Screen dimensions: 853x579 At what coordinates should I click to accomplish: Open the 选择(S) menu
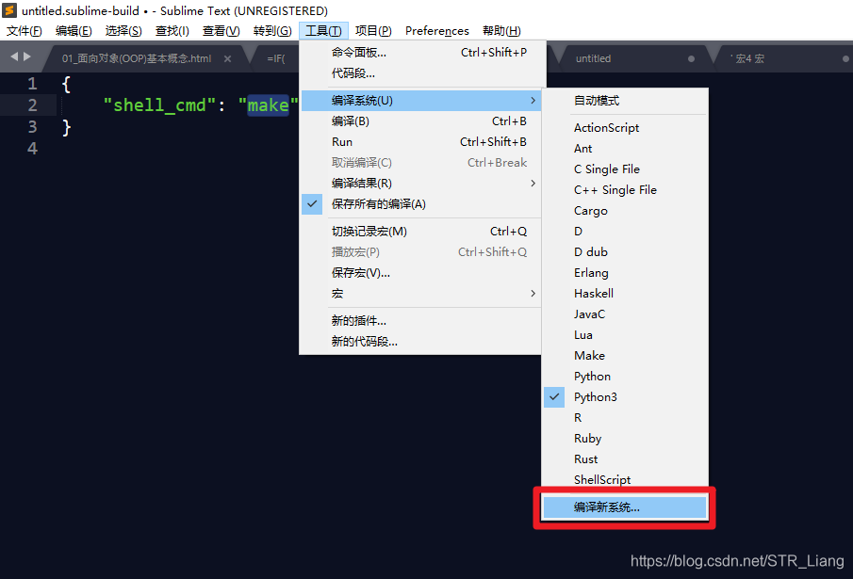(x=123, y=31)
